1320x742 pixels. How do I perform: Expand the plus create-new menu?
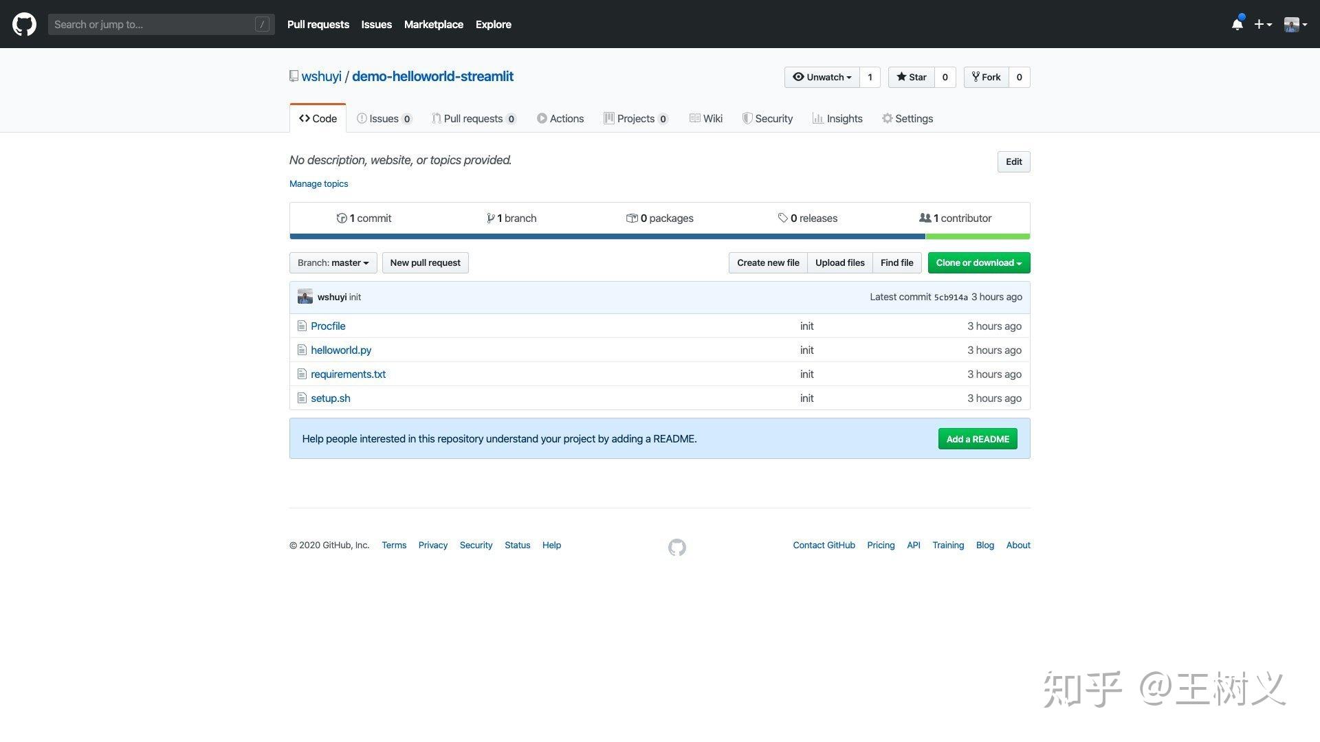click(x=1262, y=24)
